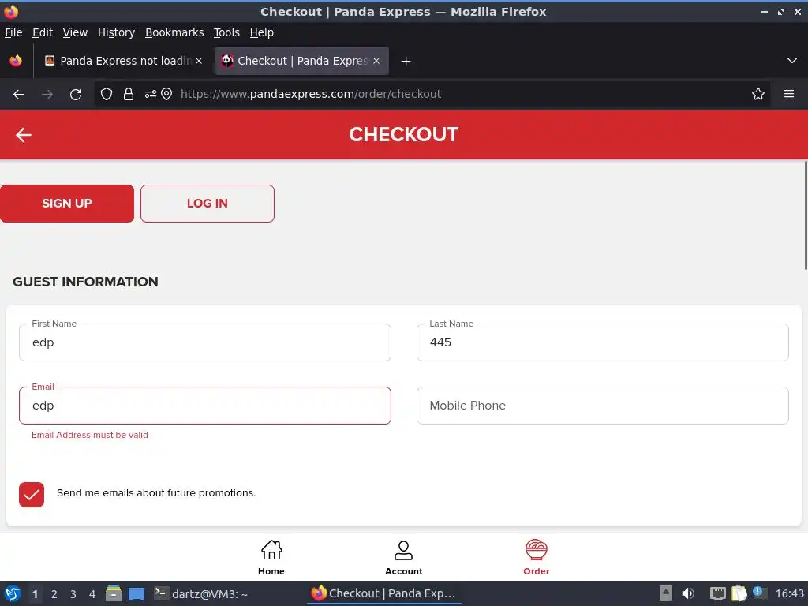Switch to workspace 4 in the taskbar

point(92,594)
